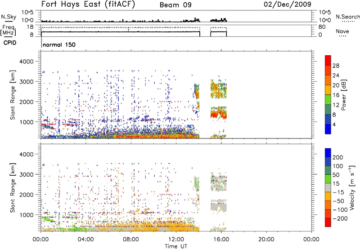
Task: Click the date '02/Dec/2009'
Action: 288,4
